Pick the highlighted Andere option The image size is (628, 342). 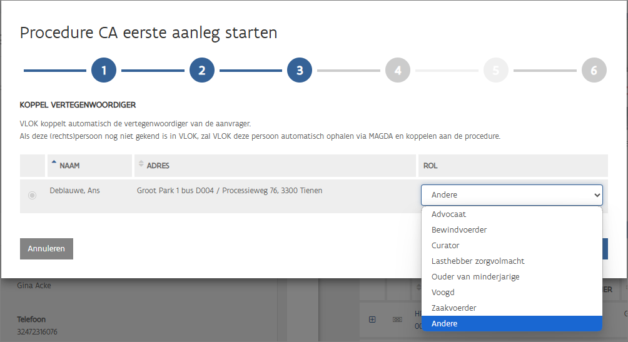[x=444, y=324]
